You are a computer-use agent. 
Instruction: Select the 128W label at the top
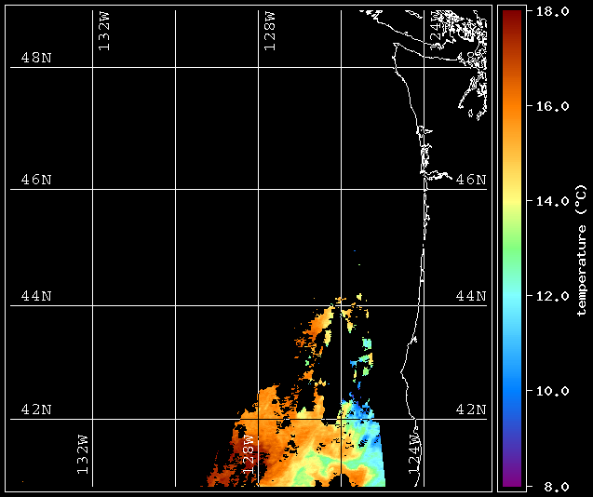[270, 33]
